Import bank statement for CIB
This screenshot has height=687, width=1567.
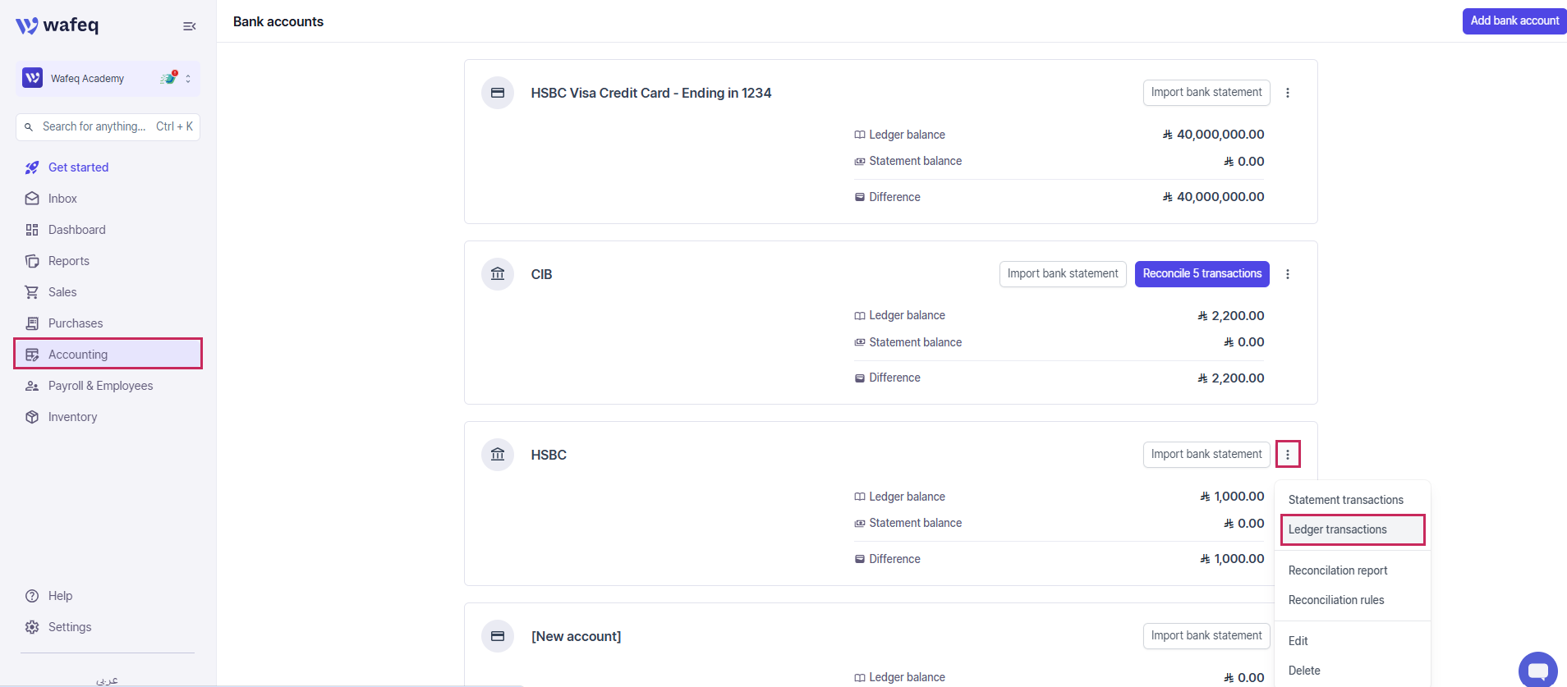coord(1063,274)
